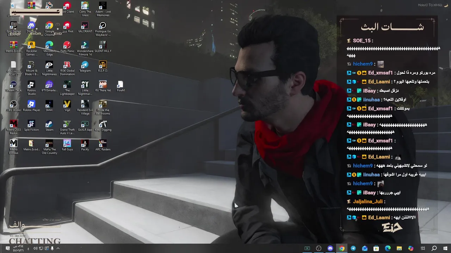Switch to Microsoft Edge in the taskbar
Screen dimensions: 451x253
pos(388,248)
